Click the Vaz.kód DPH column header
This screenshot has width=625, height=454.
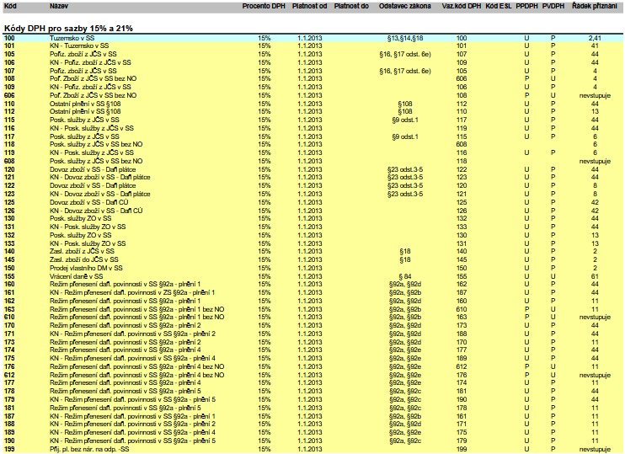(461, 6)
